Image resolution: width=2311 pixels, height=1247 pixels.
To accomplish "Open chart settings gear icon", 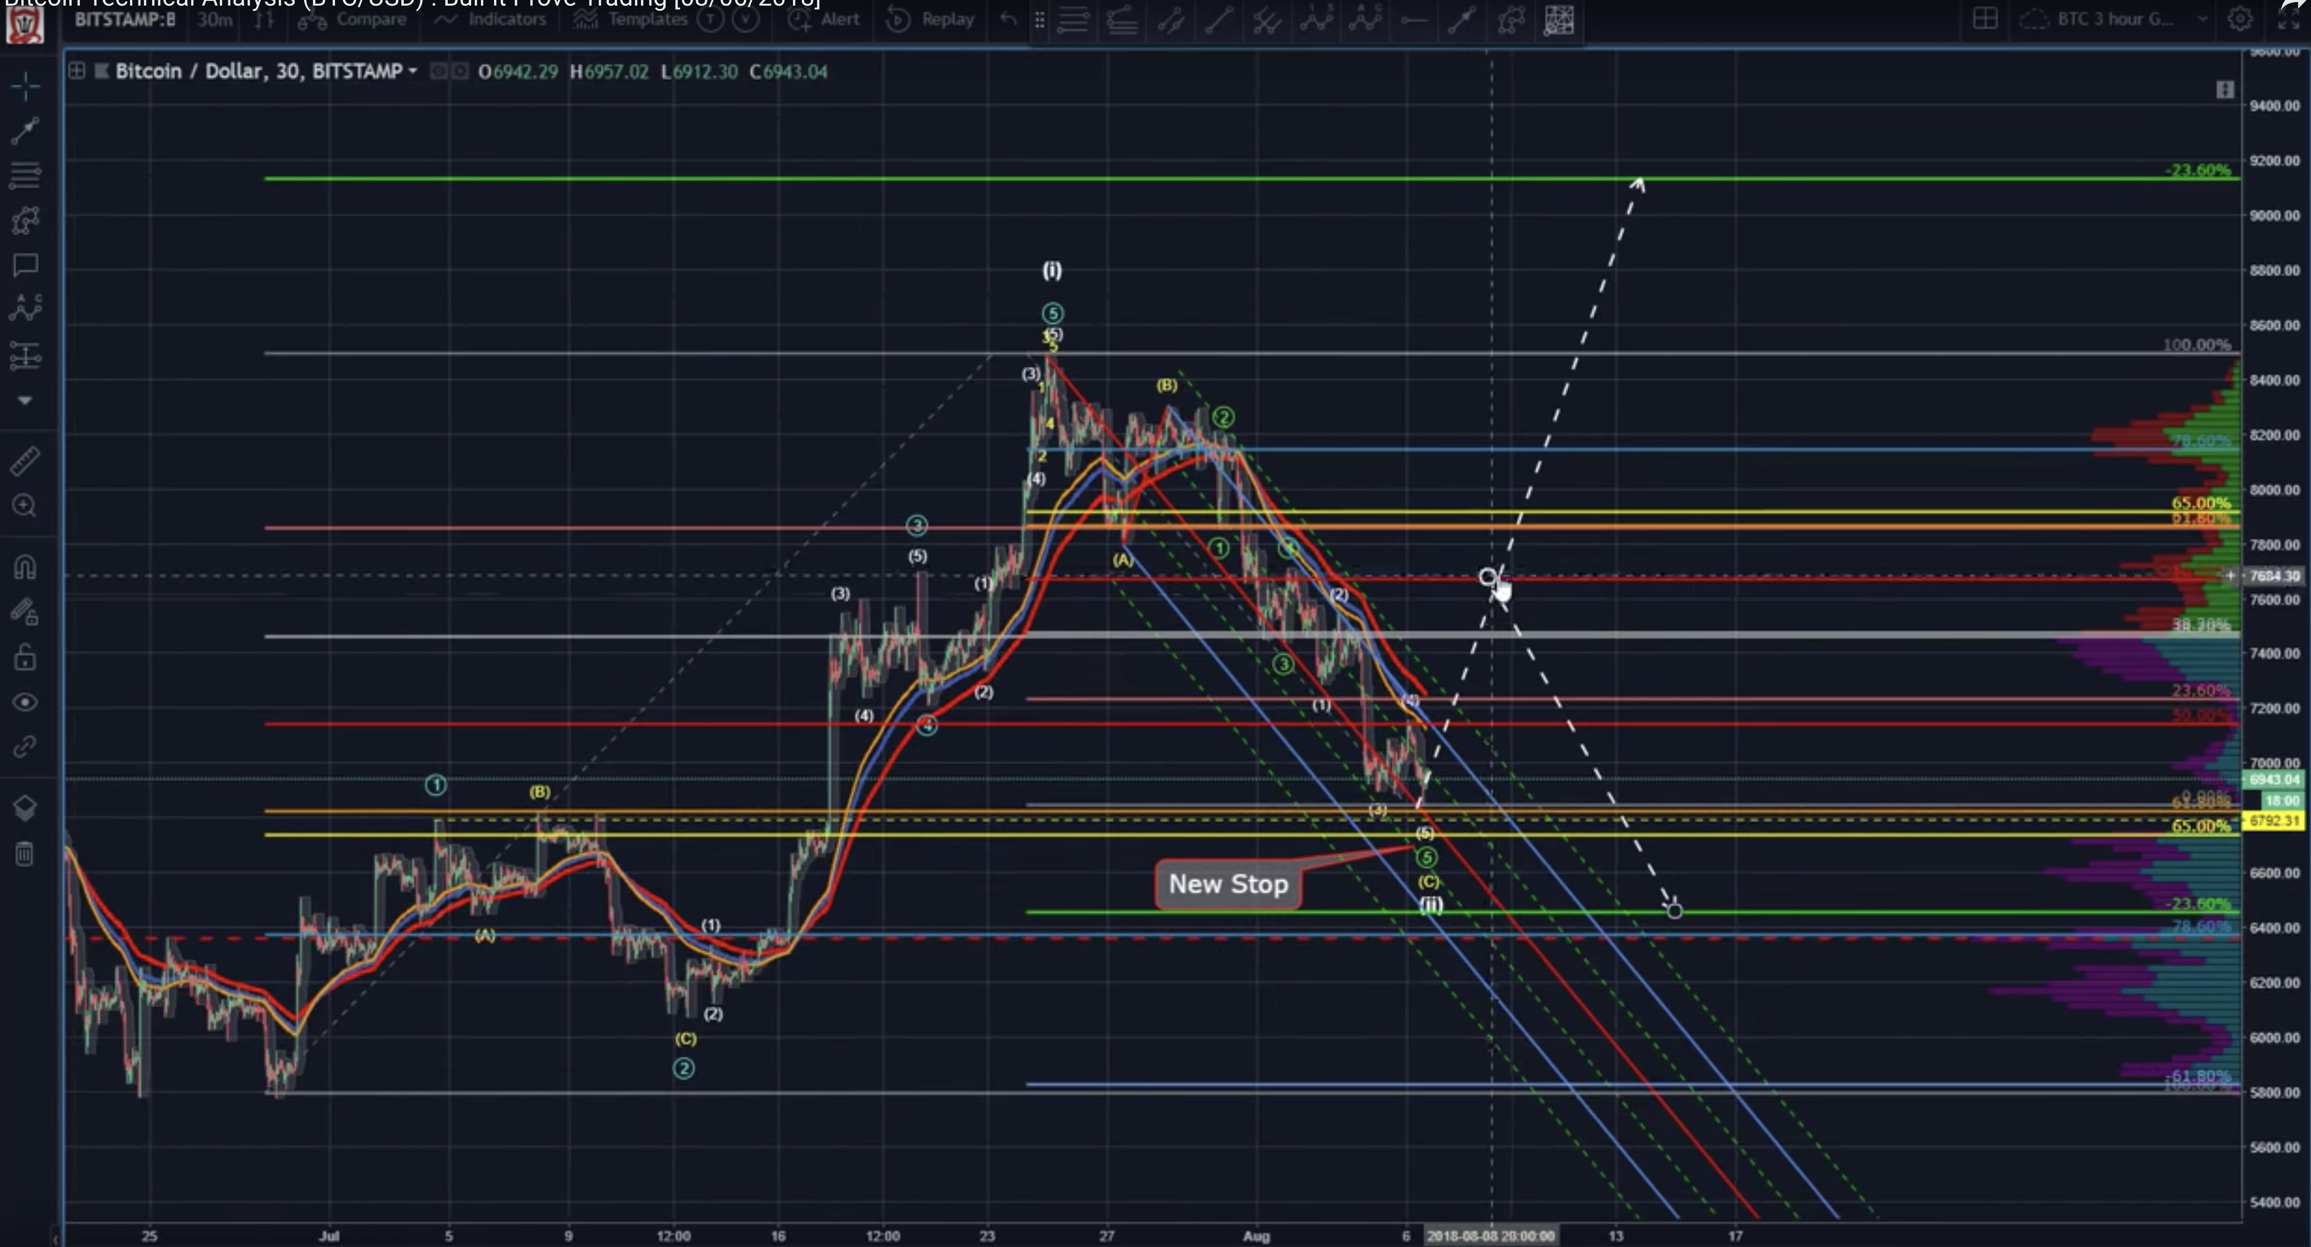I will (x=2240, y=19).
